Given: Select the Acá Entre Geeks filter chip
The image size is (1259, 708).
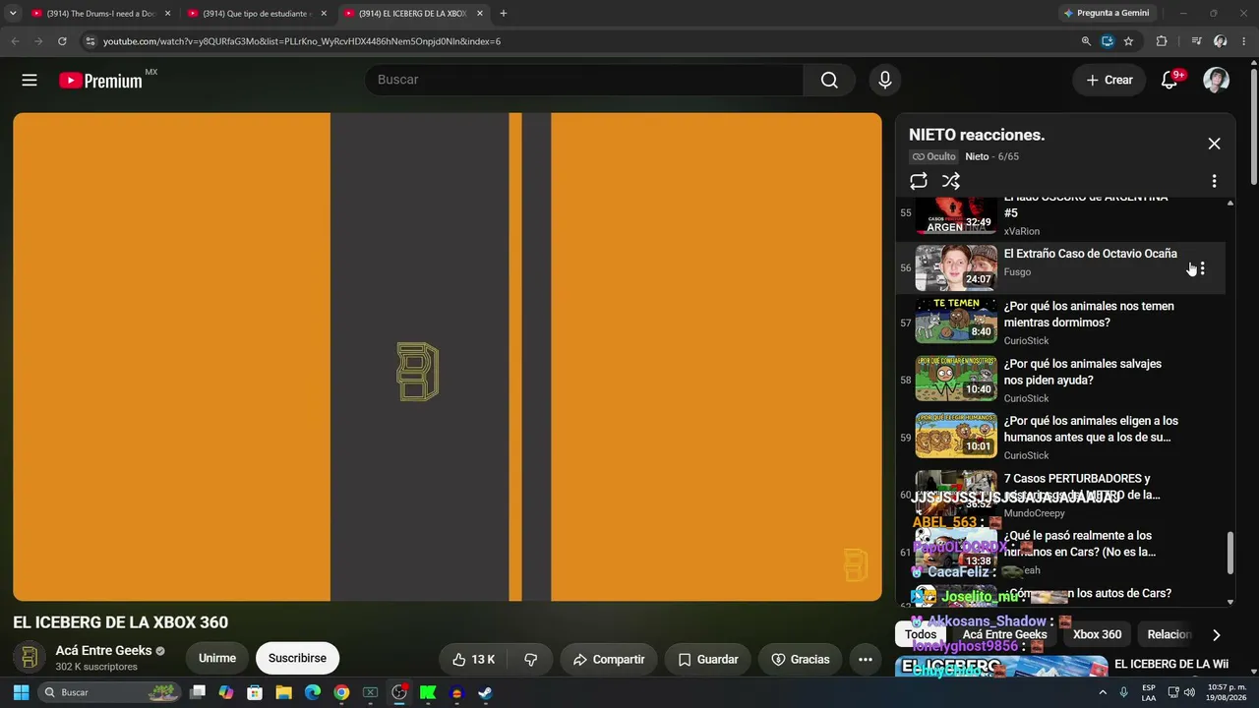Looking at the screenshot, I should click(x=1004, y=635).
